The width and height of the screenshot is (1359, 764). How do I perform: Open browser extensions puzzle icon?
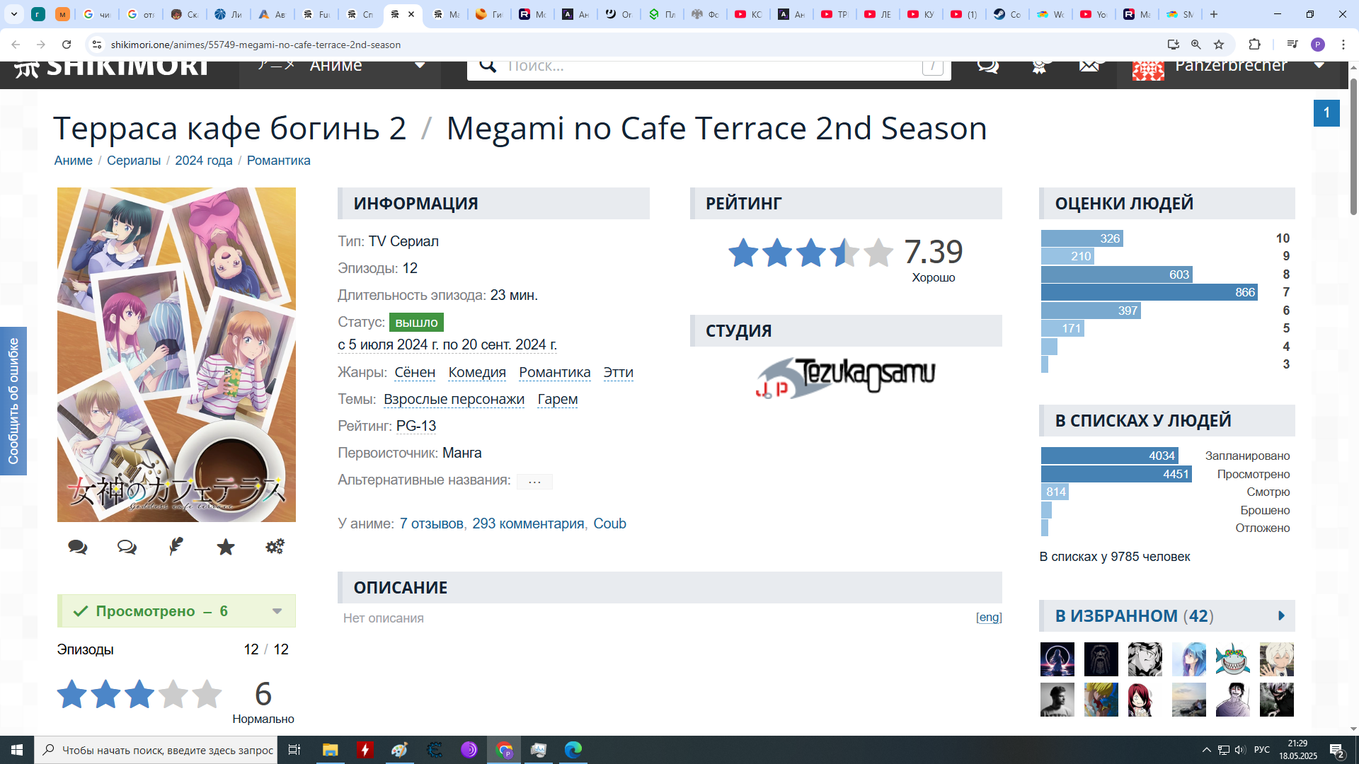[1254, 45]
